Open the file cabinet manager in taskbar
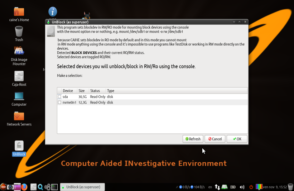Screen dimensions: 294x191 tap(33, 187)
